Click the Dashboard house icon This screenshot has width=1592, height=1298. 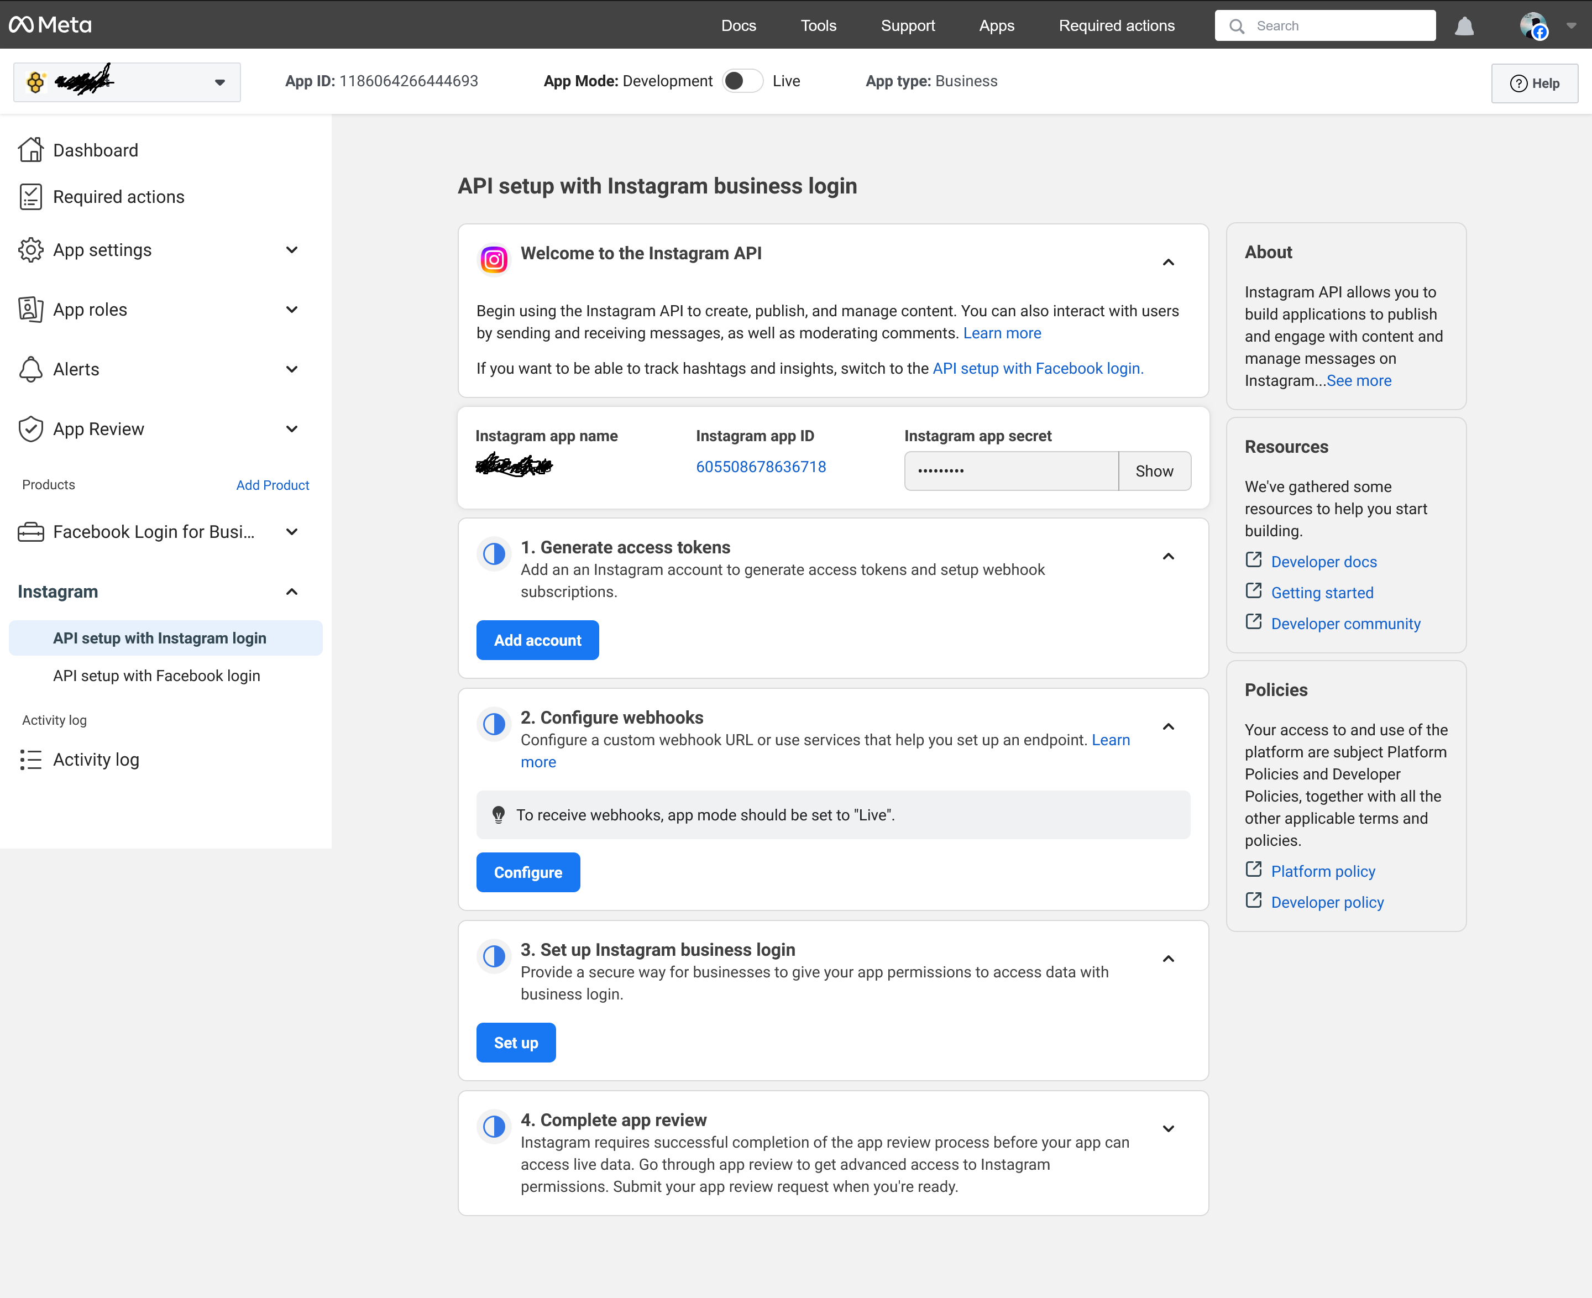(x=30, y=150)
